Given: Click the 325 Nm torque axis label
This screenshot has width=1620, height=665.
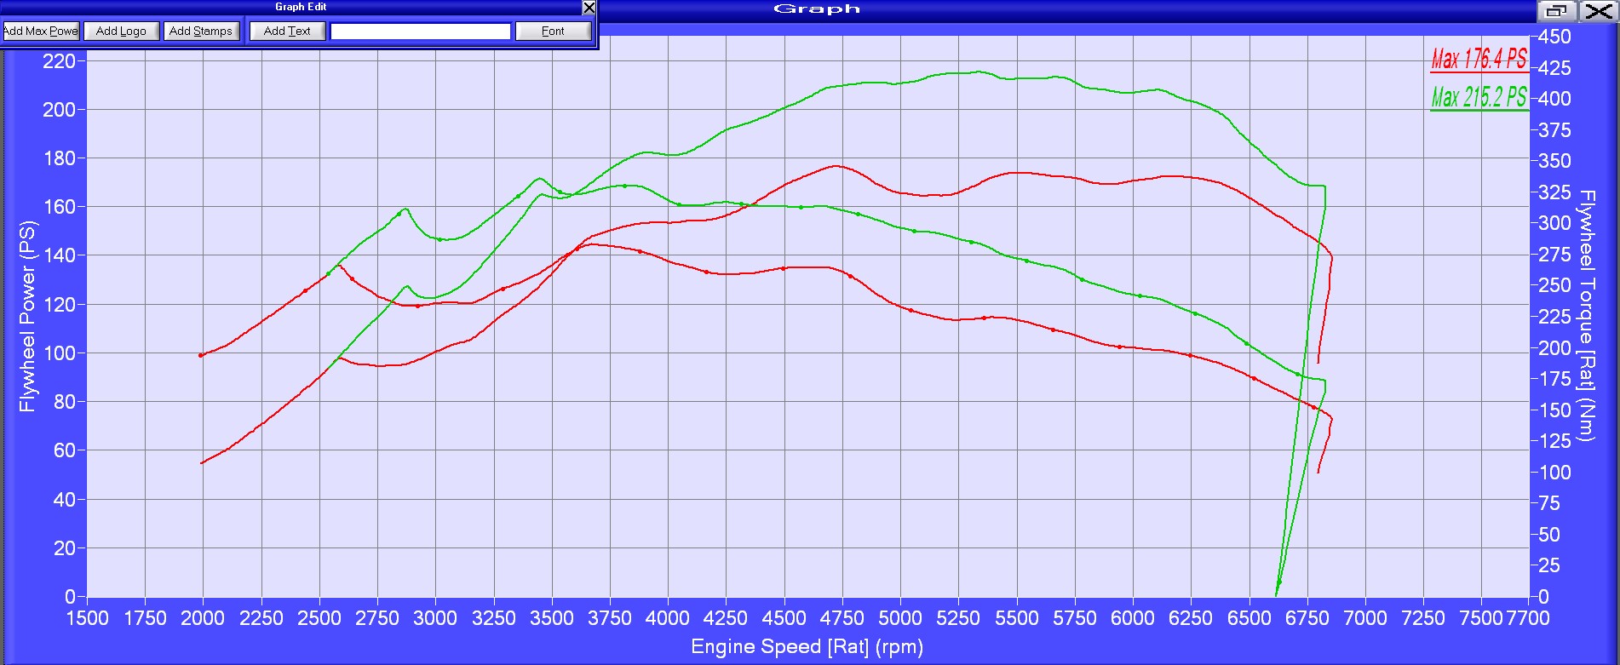Looking at the screenshot, I should pos(1554,192).
